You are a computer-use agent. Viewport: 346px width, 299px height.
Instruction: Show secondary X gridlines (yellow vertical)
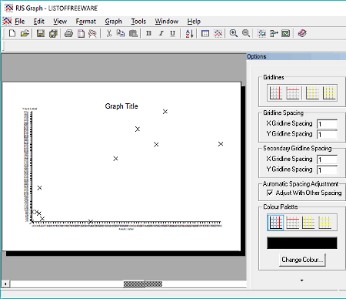(312, 92)
